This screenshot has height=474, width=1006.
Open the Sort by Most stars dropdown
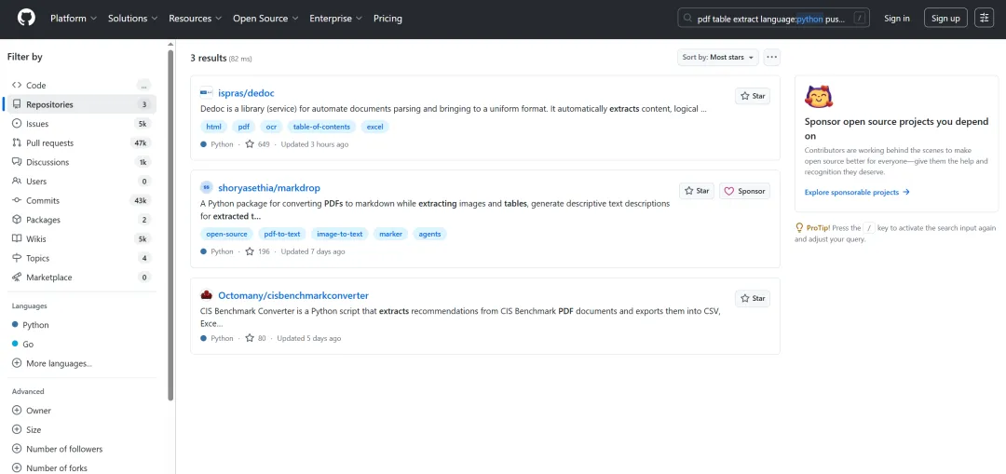click(718, 57)
